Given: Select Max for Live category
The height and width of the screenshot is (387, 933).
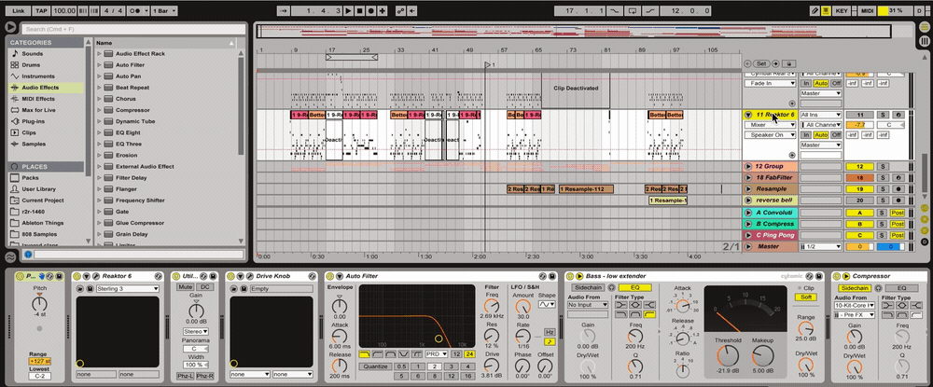Looking at the screenshot, I should [38, 110].
